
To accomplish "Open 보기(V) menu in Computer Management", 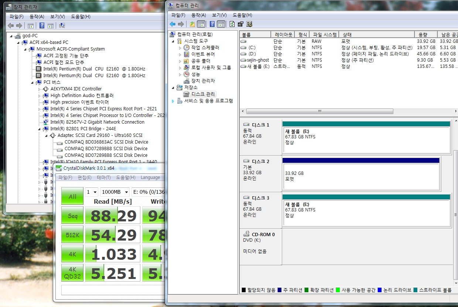I will [220, 15].
